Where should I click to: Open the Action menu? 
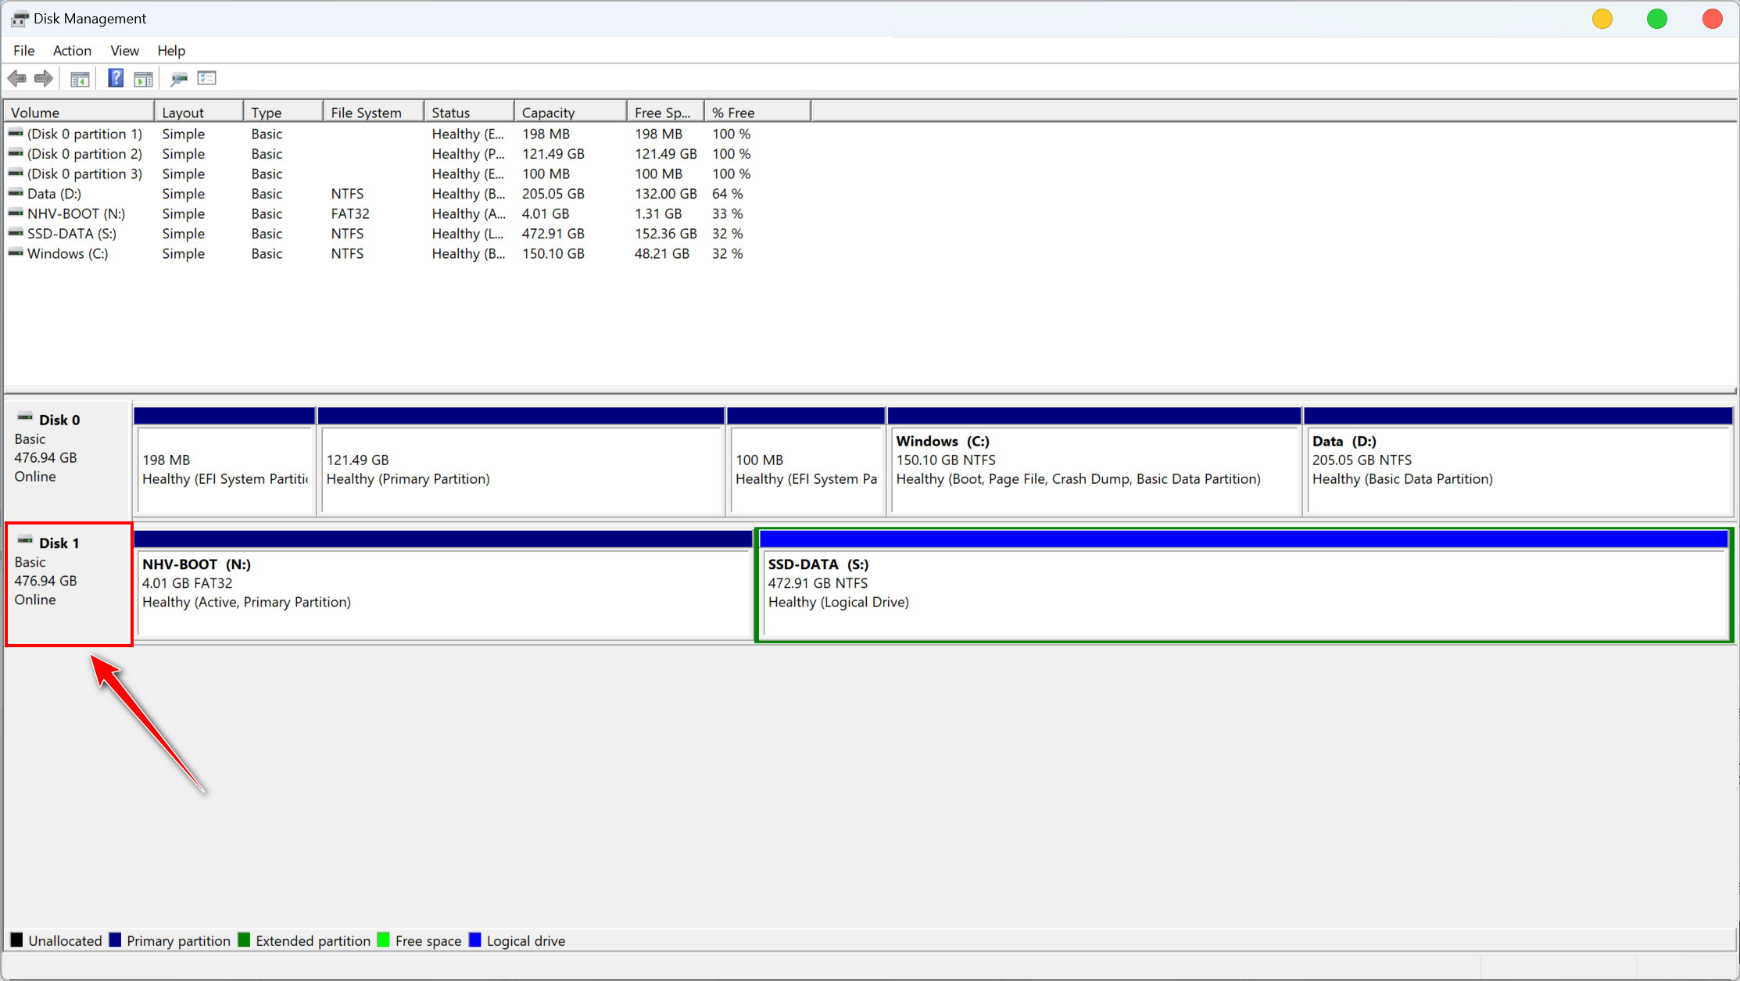click(x=72, y=51)
